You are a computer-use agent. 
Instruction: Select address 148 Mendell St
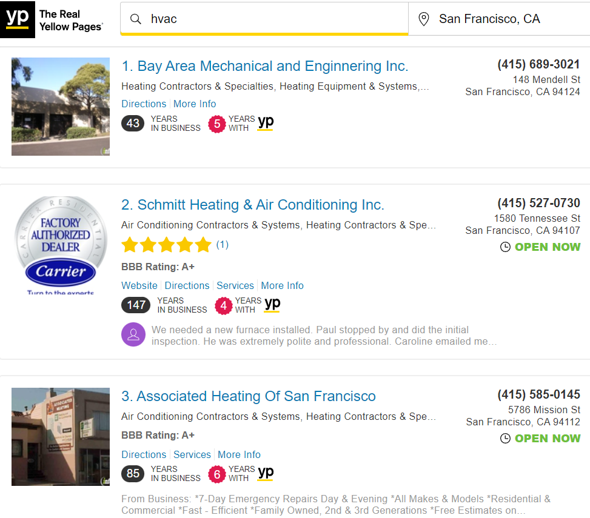[546, 80]
